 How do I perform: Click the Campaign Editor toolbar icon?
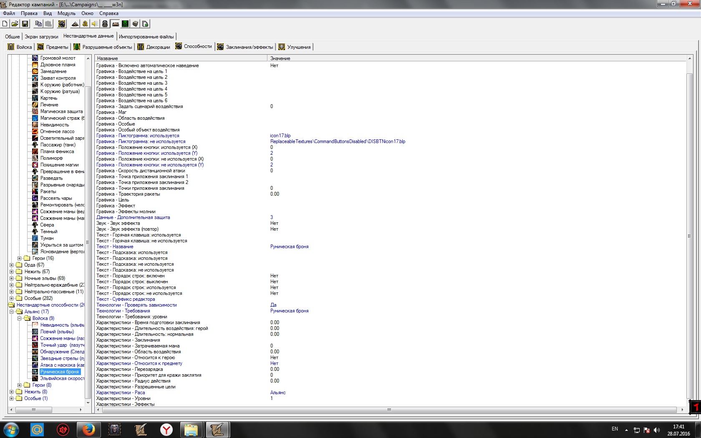click(x=116, y=24)
